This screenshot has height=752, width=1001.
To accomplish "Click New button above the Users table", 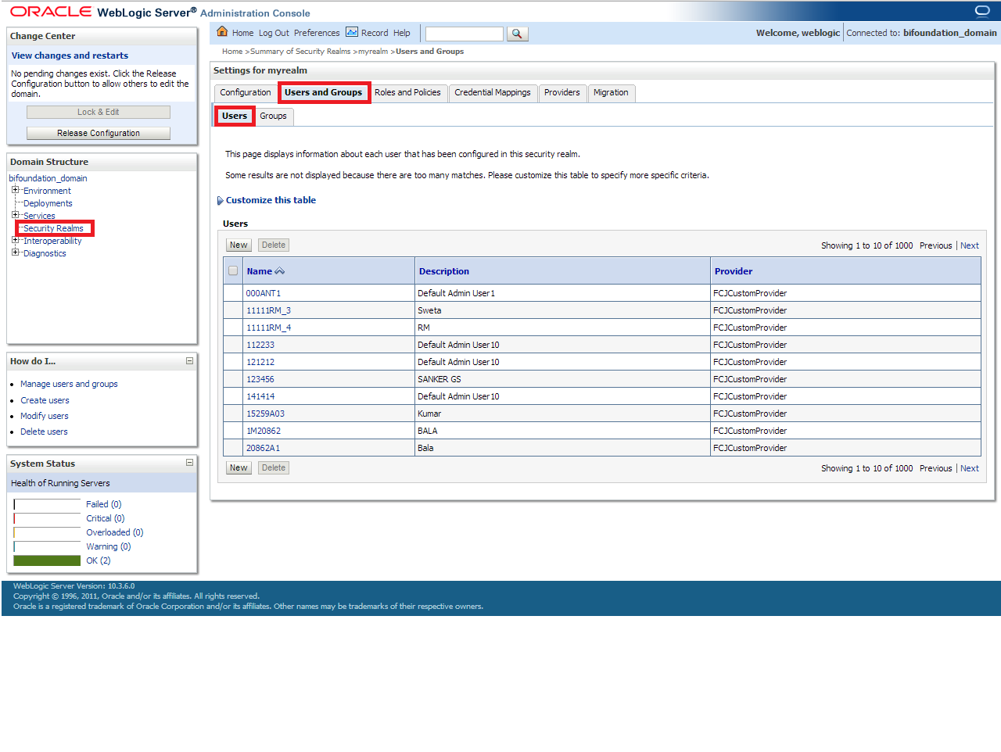I will (239, 245).
